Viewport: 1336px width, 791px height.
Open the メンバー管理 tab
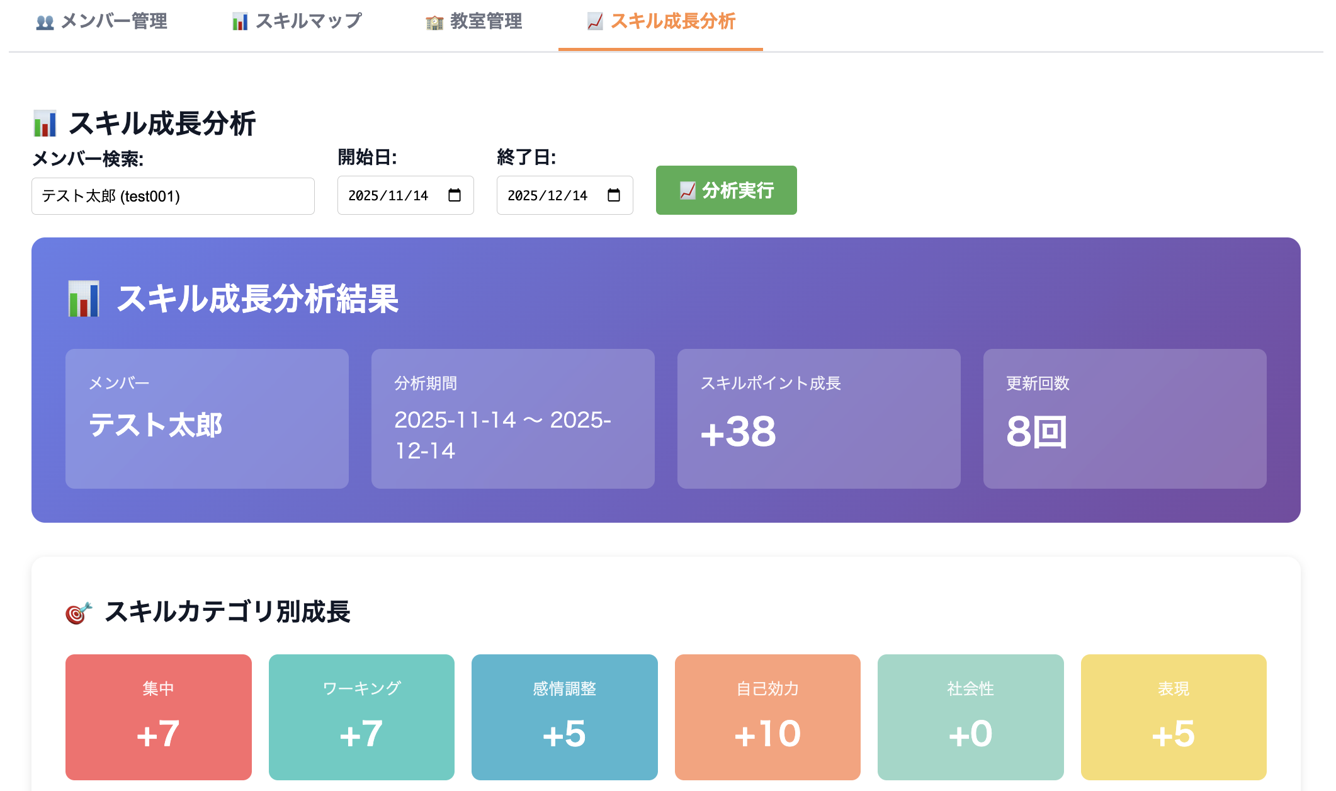(101, 22)
